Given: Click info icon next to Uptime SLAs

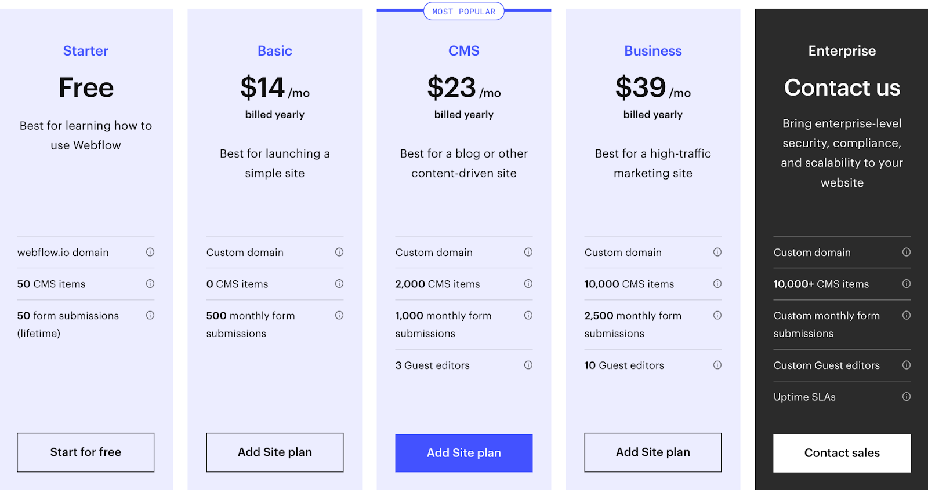Looking at the screenshot, I should (907, 397).
